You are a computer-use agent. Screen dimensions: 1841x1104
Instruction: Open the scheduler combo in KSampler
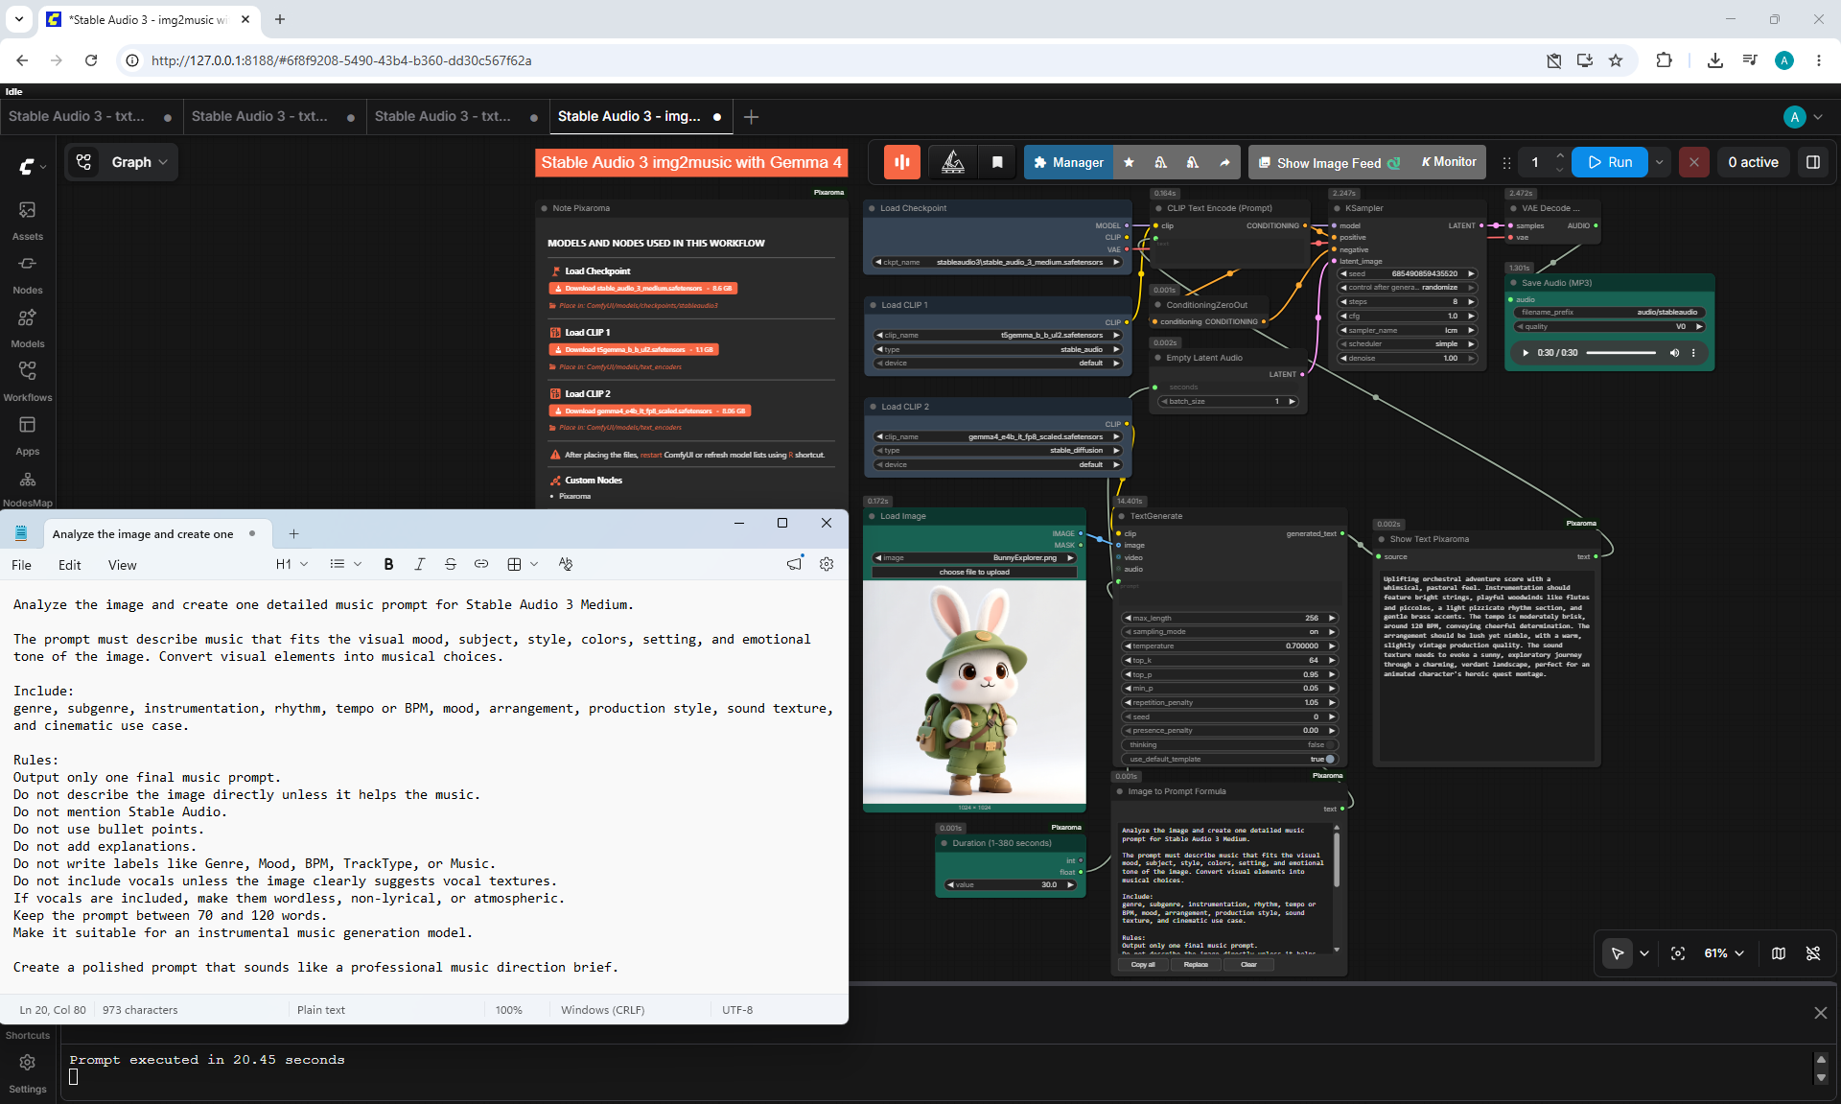1408,344
